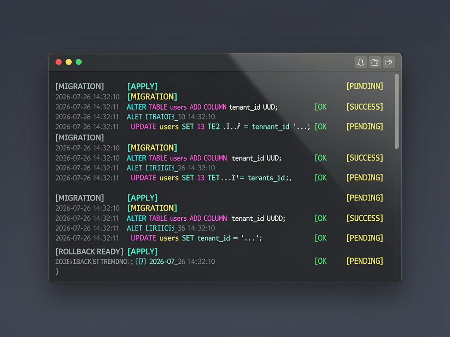Click [PENDING] on the 'SET 13 TE2' row
The image size is (450, 337).
(x=364, y=126)
